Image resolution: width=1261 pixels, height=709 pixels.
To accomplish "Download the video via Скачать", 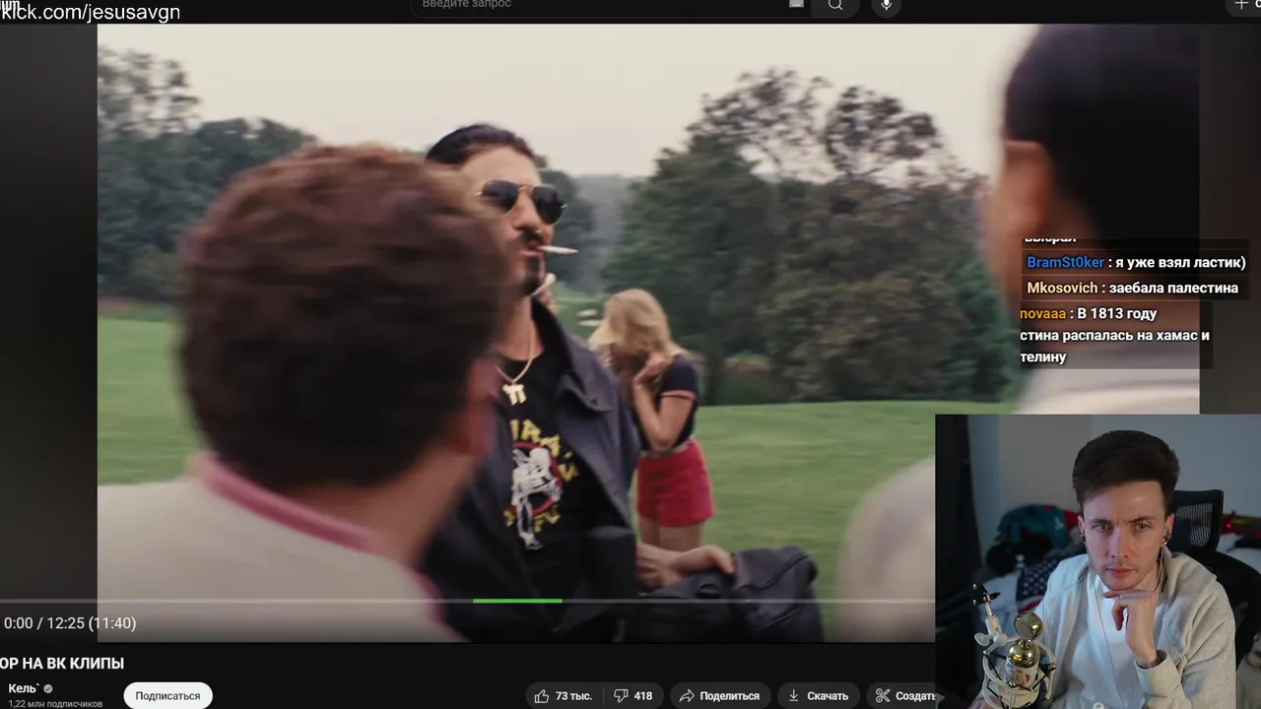I will tap(818, 695).
